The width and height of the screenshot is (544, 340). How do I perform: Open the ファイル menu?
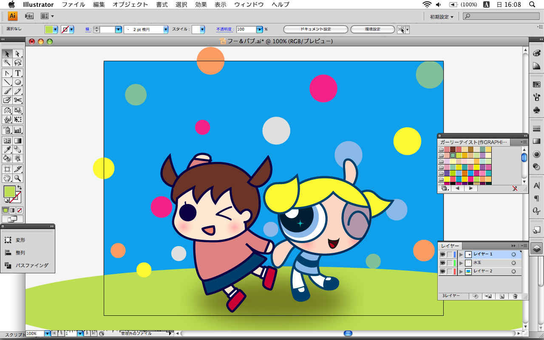(73, 5)
